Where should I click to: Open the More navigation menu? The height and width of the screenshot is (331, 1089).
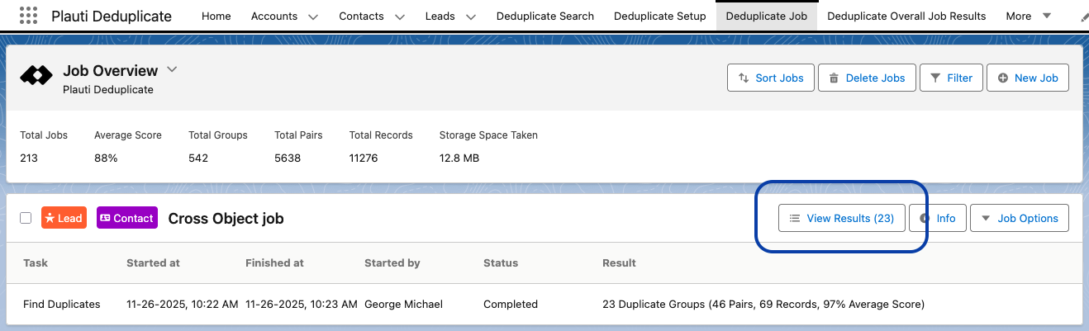point(1028,16)
